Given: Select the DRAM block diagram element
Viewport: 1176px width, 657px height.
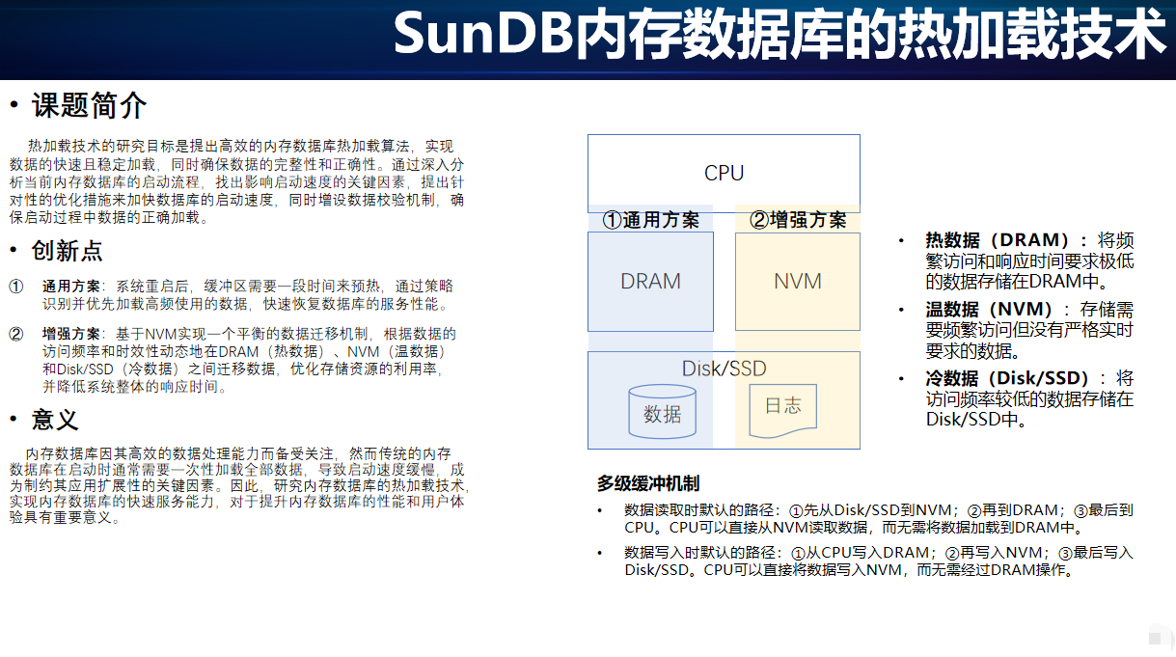Looking at the screenshot, I should click(650, 282).
